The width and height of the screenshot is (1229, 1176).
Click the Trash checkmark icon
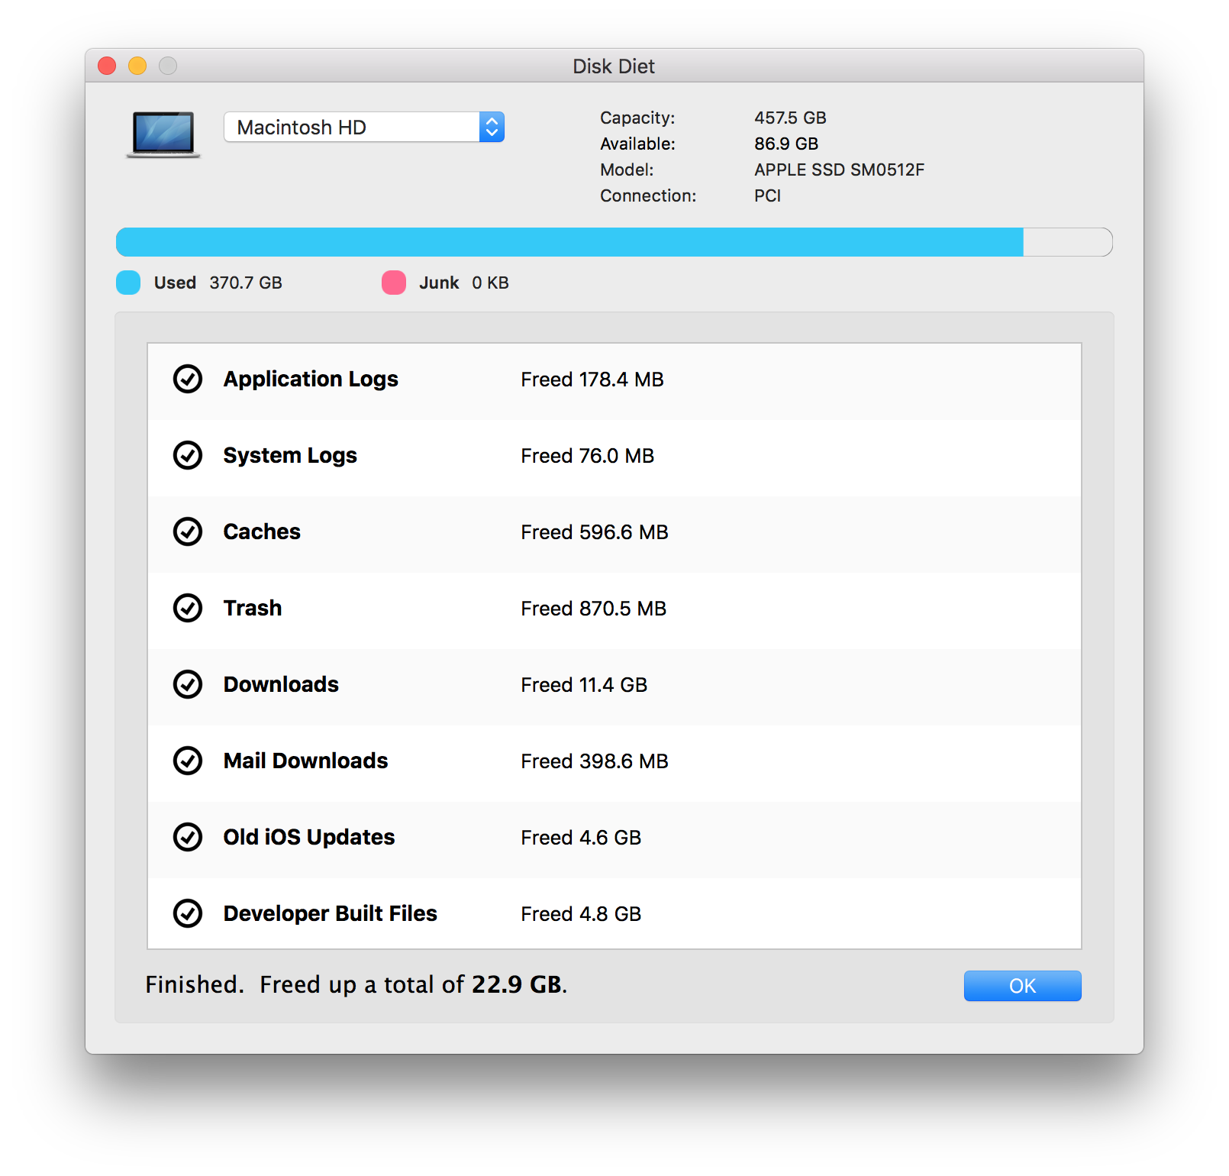point(188,609)
